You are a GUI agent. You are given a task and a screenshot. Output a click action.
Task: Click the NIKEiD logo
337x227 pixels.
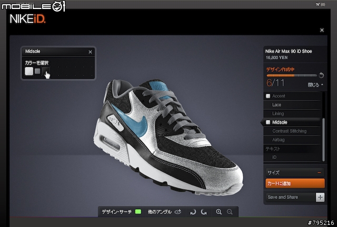tap(27, 19)
